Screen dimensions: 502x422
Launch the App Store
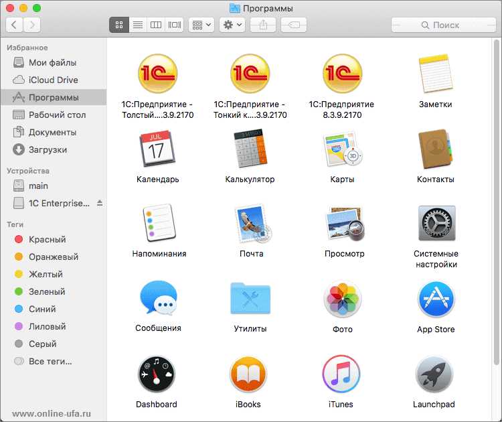point(436,299)
